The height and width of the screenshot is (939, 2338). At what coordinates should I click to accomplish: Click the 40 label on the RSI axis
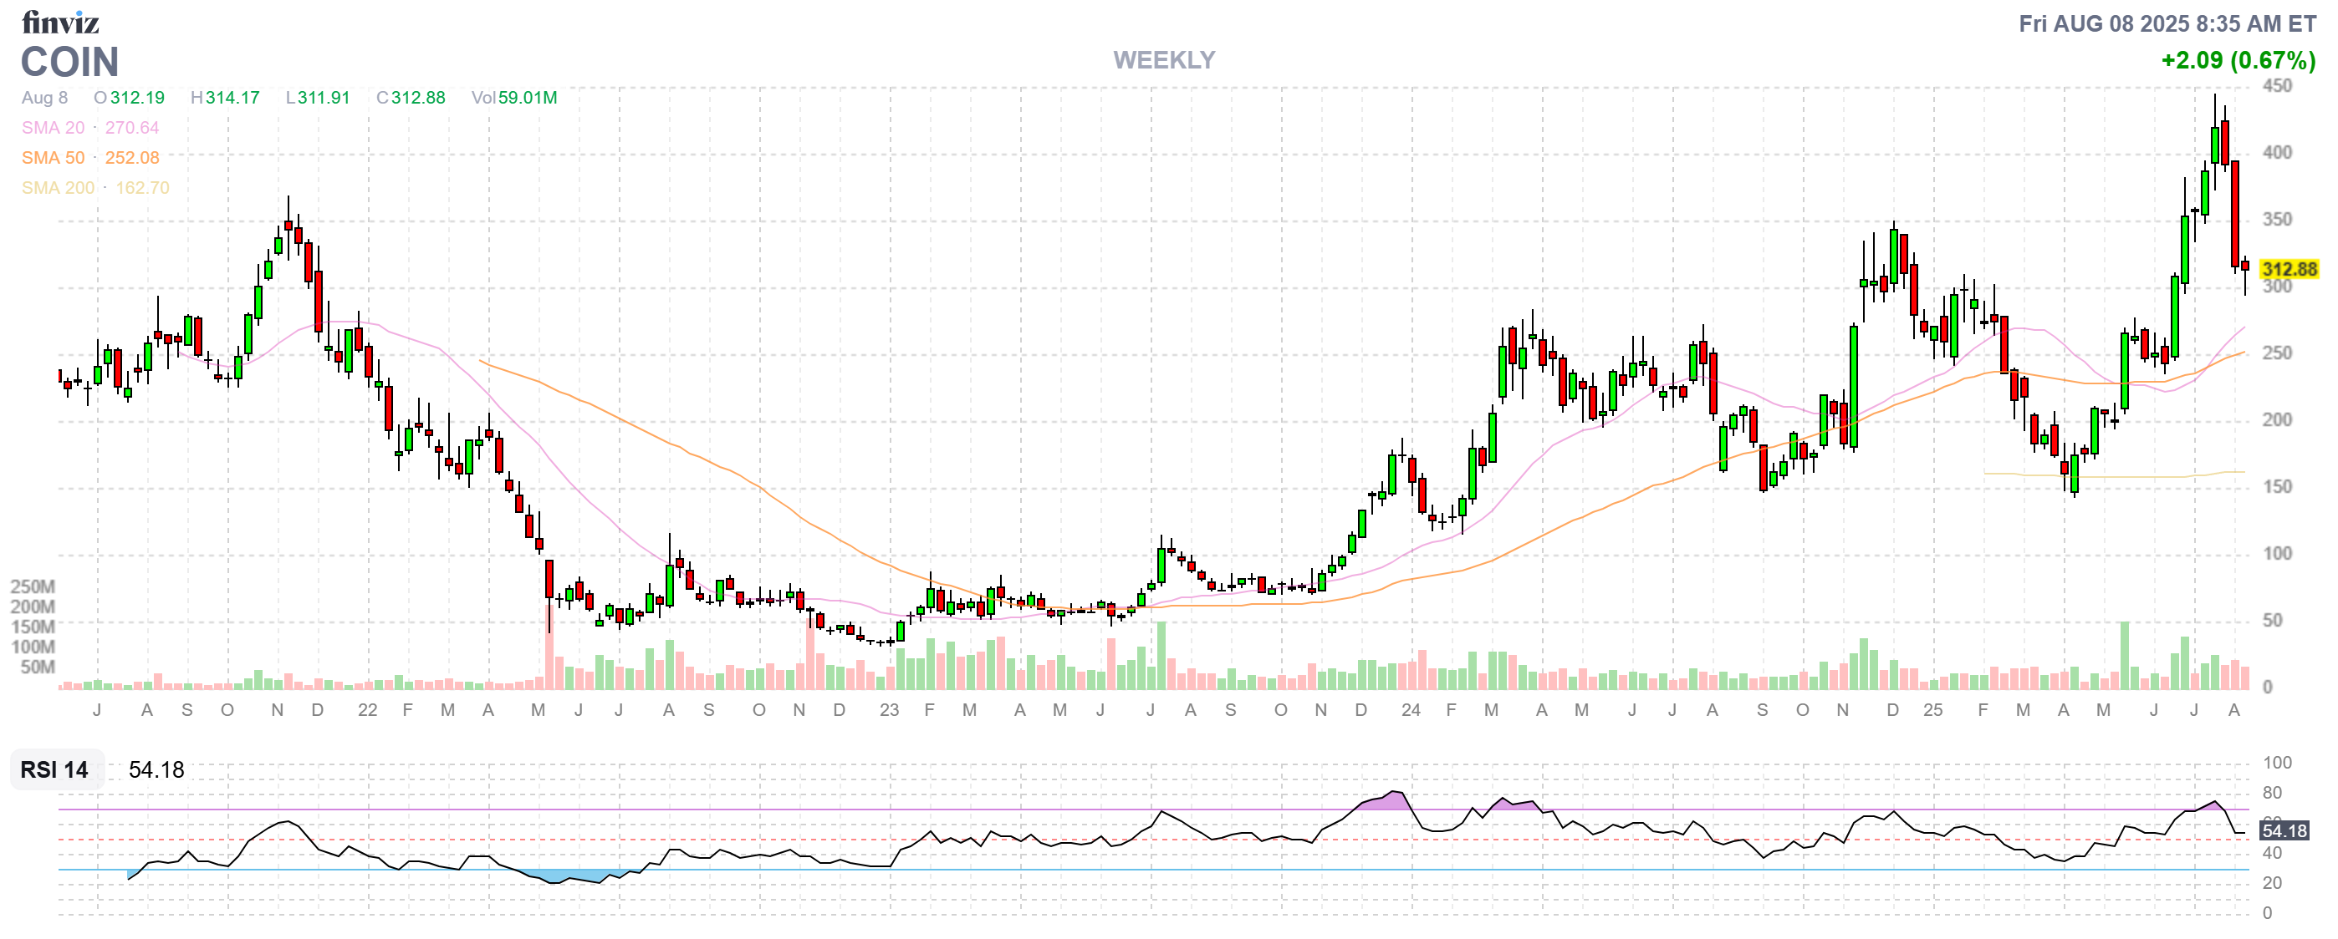tap(2272, 853)
